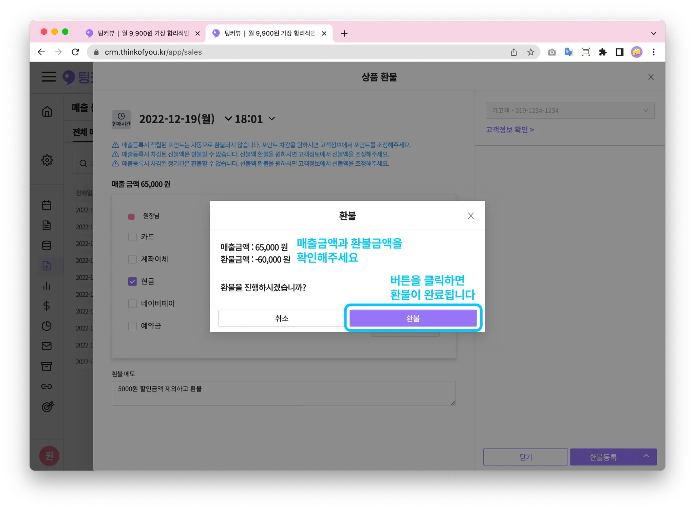This screenshot has width=695, height=510.
Task: Open a new browser tab
Action: [344, 33]
